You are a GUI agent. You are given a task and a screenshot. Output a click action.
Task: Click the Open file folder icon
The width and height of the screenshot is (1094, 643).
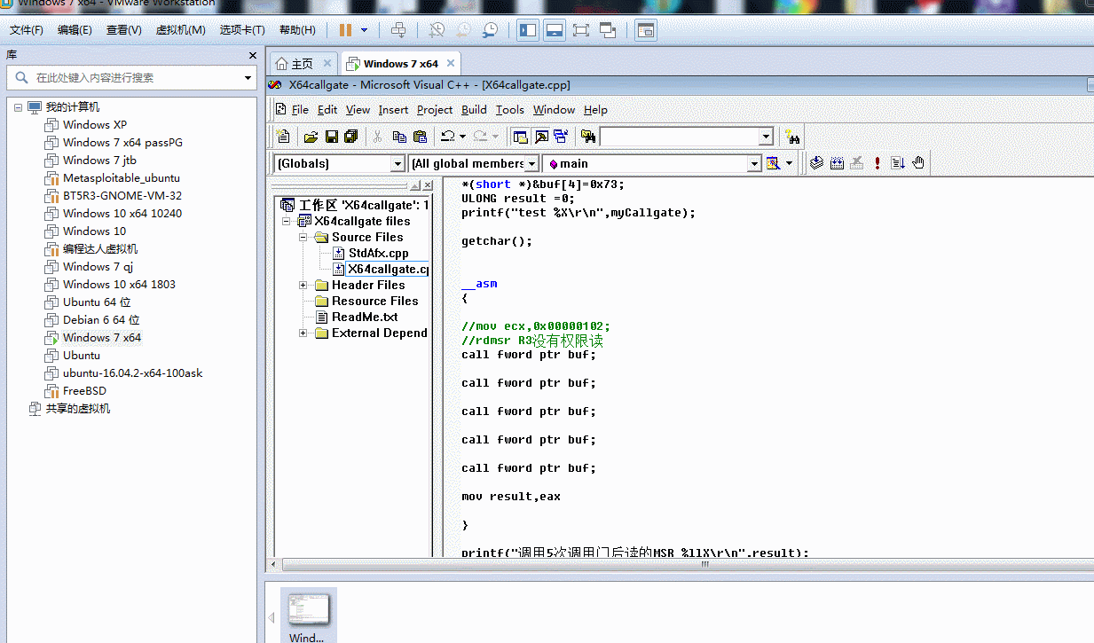[x=311, y=137]
